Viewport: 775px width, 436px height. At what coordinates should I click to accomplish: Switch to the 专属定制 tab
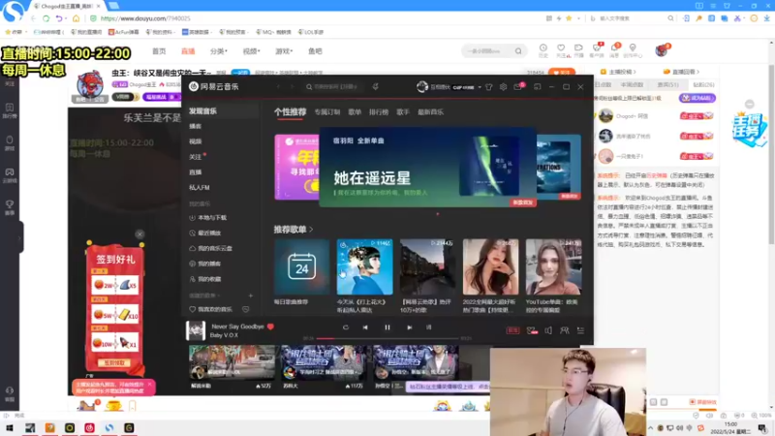click(327, 112)
